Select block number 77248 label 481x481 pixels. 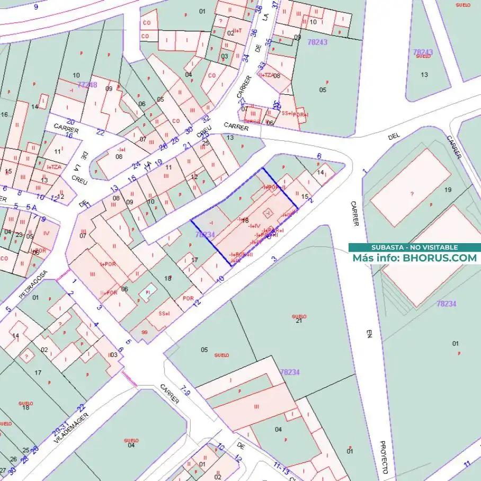pyautogui.click(x=87, y=85)
